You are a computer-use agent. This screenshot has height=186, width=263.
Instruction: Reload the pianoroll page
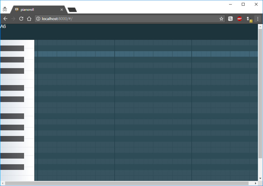pyautogui.click(x=21, y=19)
